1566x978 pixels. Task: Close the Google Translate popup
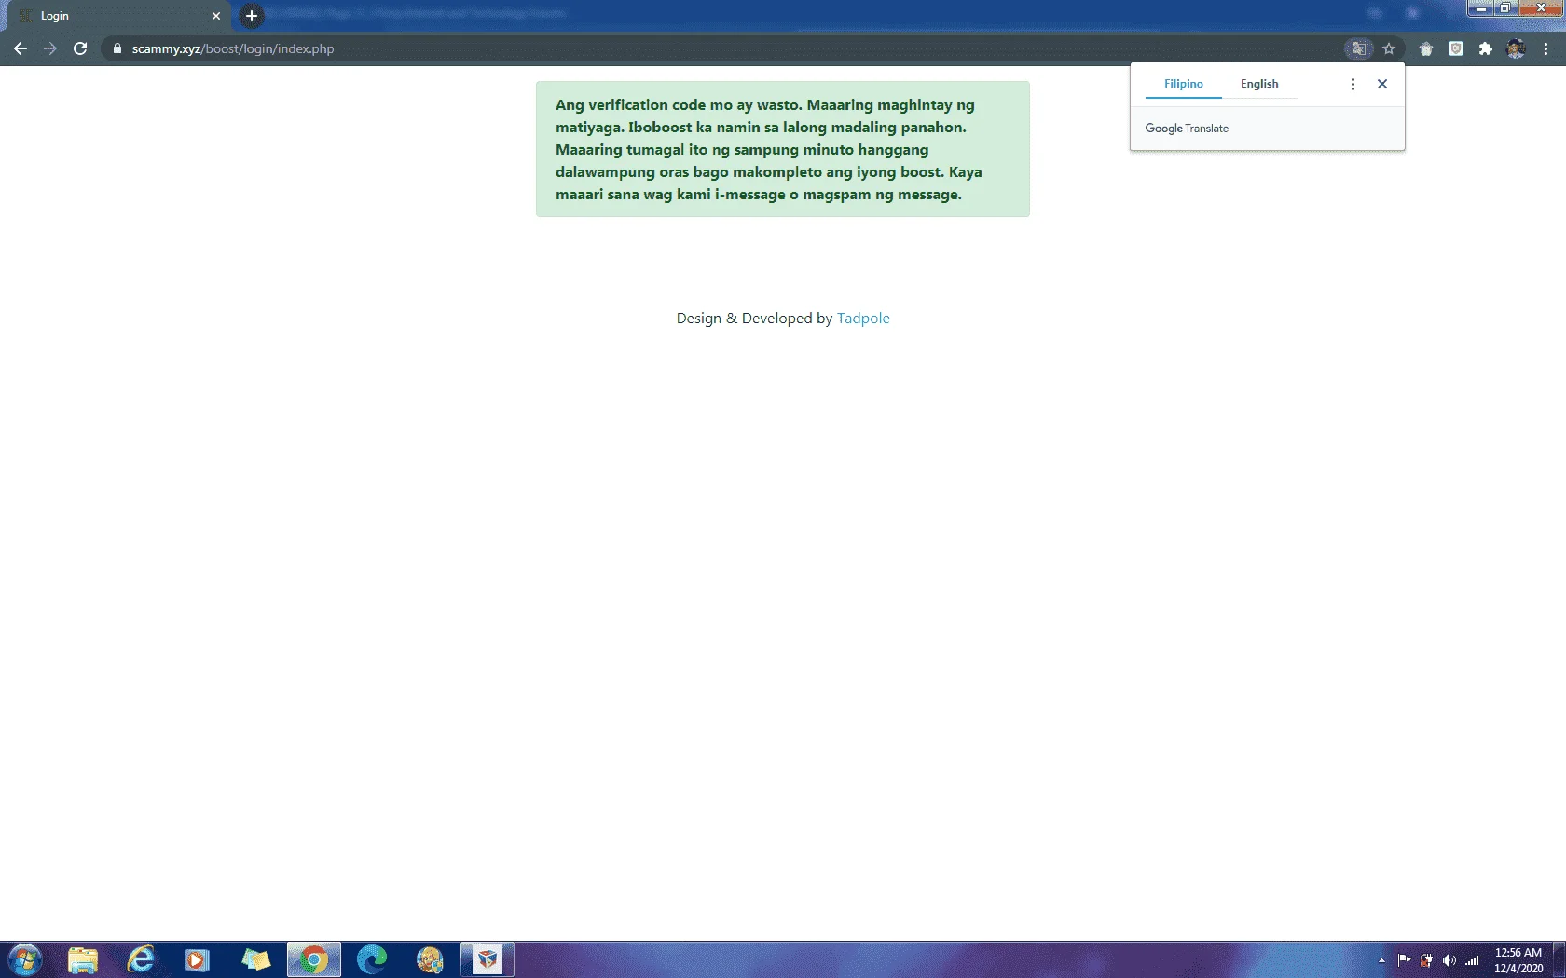(1382, 84)
